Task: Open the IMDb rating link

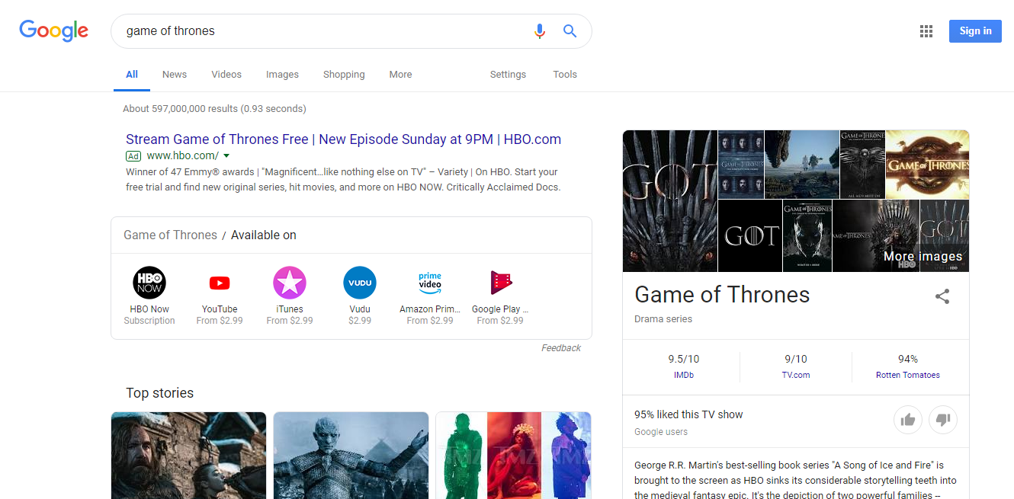Action: point(683,375)
